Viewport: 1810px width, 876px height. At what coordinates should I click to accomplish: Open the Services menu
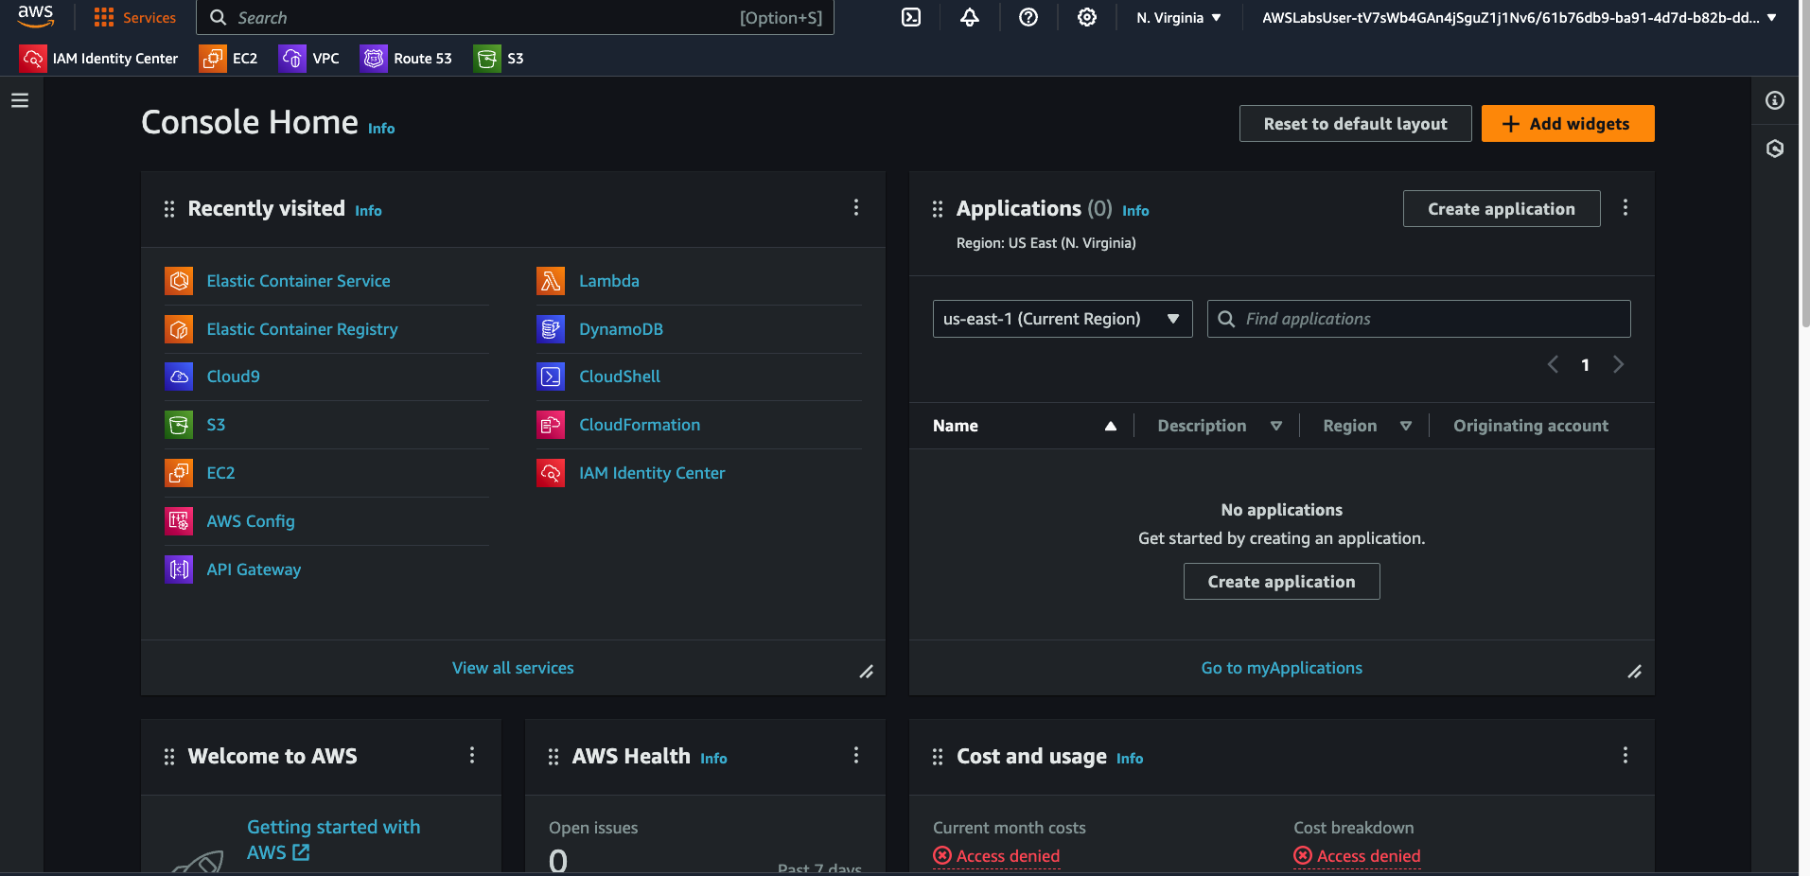tap(135, 18)
